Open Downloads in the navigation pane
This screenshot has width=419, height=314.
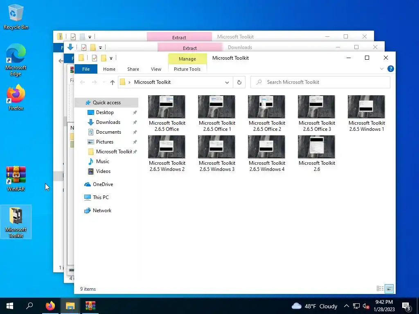point(108,122)
